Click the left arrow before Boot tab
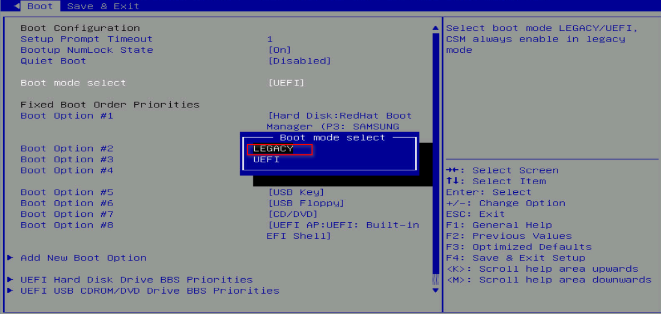The image size is (661, 314). point(17,6)
